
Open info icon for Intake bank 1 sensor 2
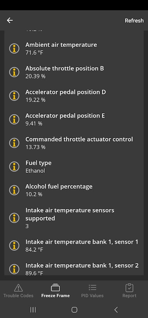click(15, 269)
